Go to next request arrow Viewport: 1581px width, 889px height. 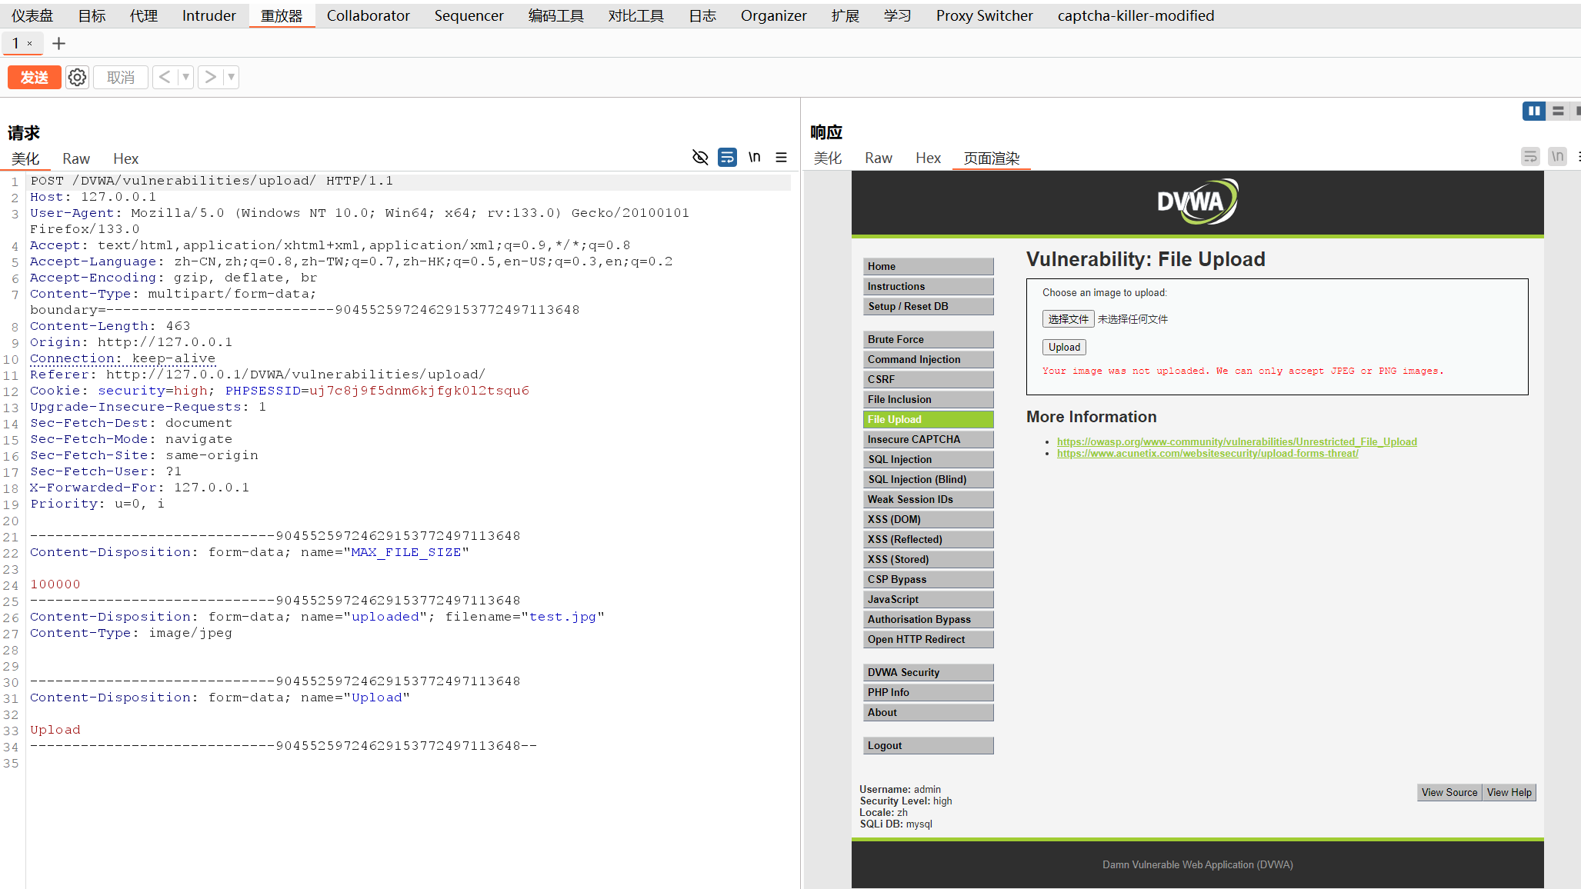click(210, 77)
